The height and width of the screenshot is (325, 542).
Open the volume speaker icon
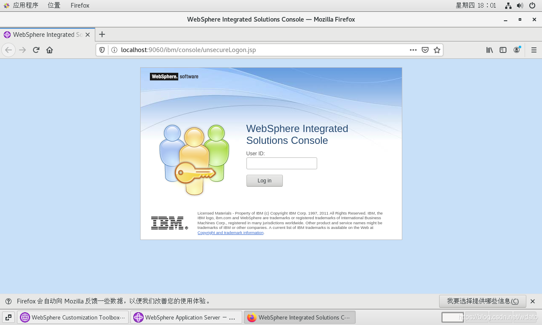520,6
